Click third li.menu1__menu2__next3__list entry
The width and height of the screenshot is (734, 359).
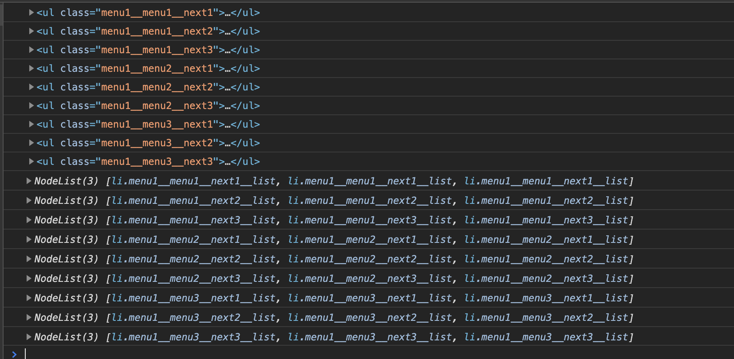pyautogui.click(x=546, y=278)
